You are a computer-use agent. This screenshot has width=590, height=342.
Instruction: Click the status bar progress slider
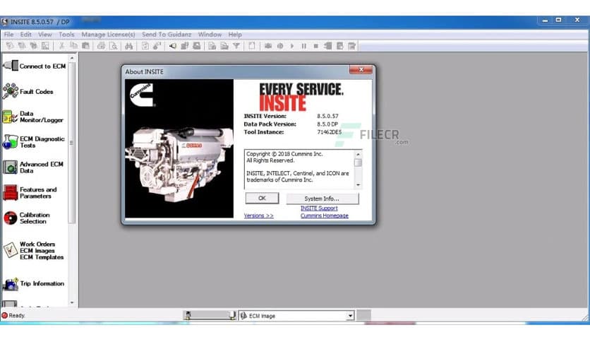tap(210, 315)
